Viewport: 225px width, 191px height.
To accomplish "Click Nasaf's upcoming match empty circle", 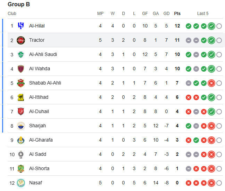I will tap(219, 183).
